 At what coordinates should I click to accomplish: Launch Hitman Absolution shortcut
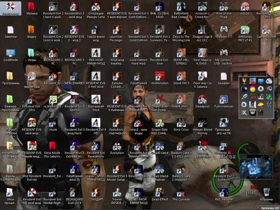click(203, 150)
